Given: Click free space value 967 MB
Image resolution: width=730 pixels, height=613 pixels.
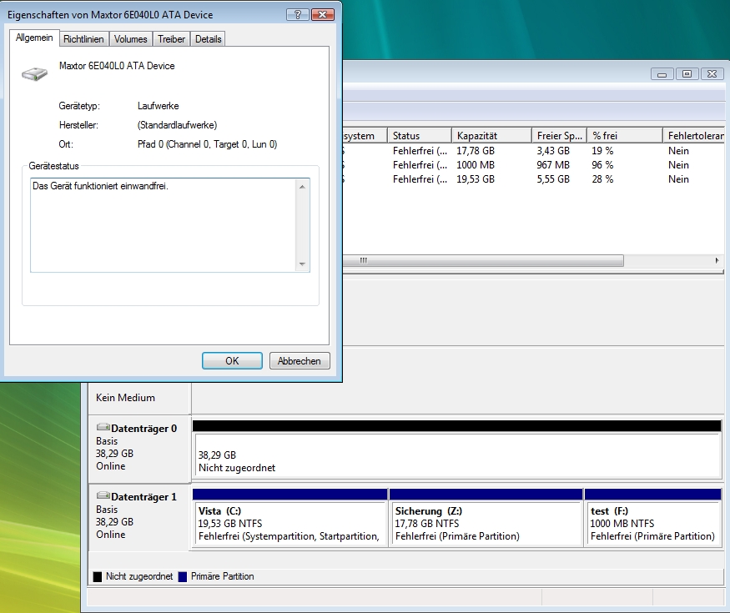Looking at the screenshot, I should [553, 165].
